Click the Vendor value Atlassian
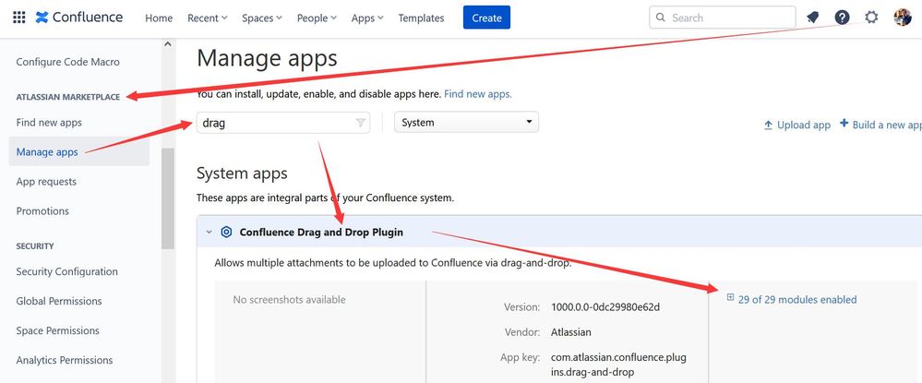Viewport: 922px width, 383px height. click(571, 332)
